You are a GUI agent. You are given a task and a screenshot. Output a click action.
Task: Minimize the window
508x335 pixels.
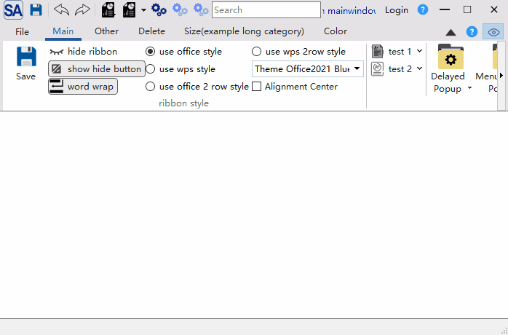[445, 9]
